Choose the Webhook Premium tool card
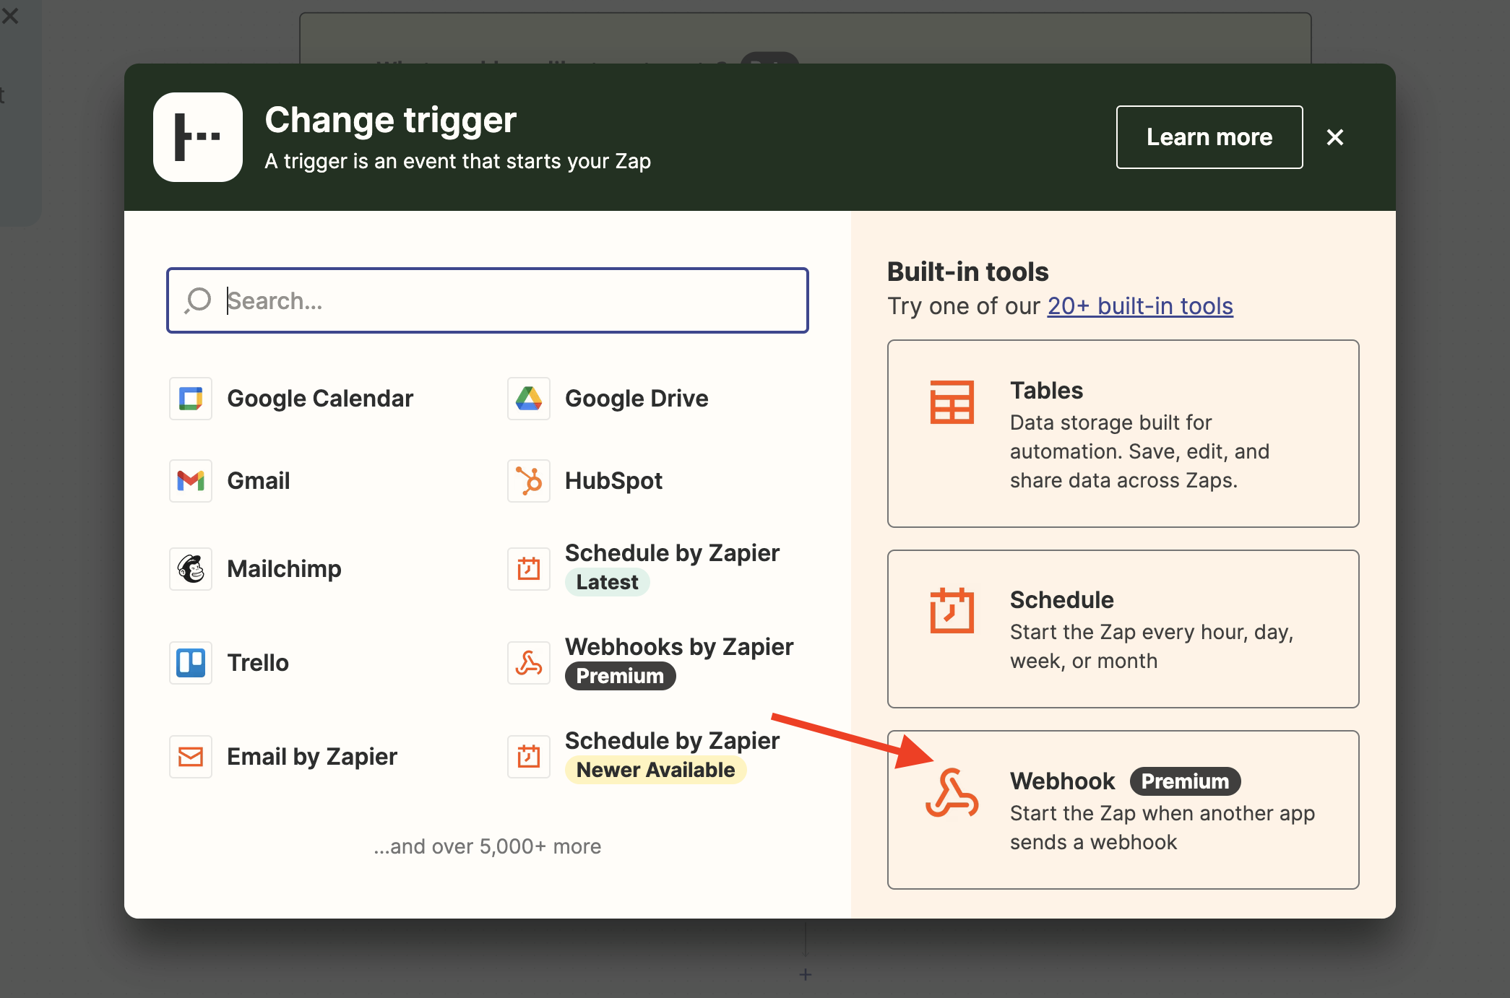Screen dimensions: 1510x998 pos(1123,810)
